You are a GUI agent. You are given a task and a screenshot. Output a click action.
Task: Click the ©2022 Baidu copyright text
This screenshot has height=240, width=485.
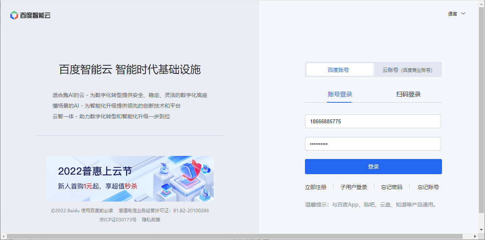[x=65, y=210]
